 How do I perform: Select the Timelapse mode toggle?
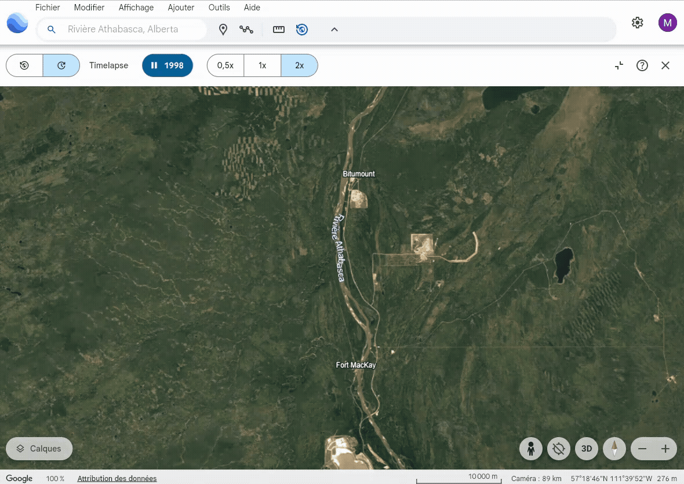pos(61,65)
